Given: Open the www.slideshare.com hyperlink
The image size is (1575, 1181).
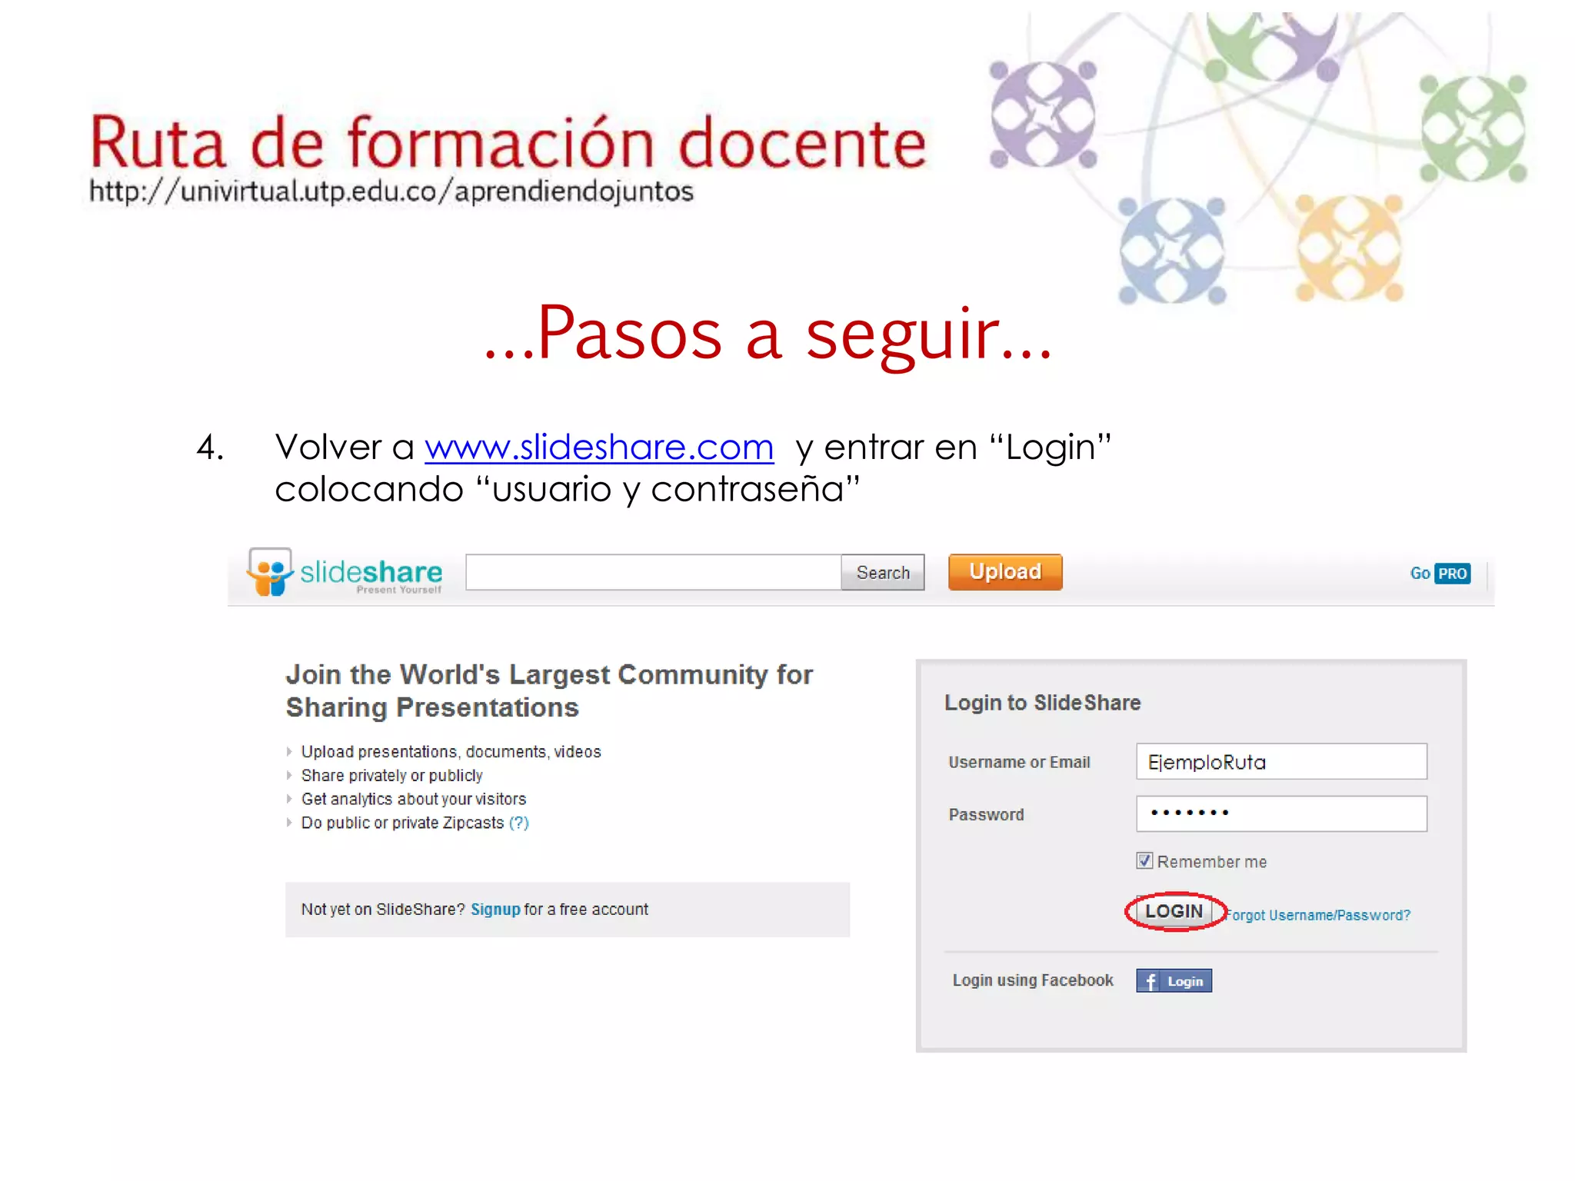Looking at the screenshot, I should point(599,447).
